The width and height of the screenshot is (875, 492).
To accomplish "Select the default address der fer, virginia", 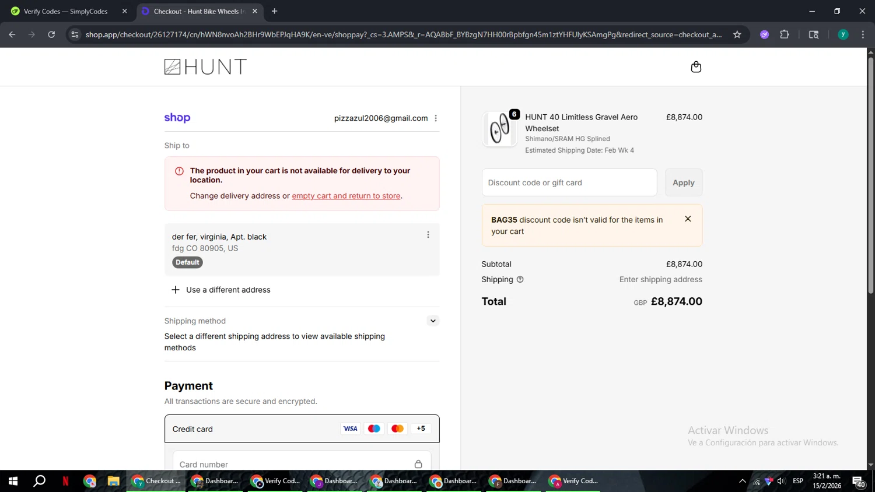I will 302,249.
